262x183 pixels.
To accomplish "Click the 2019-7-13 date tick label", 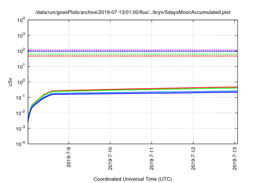I will (x=235, y=158).
